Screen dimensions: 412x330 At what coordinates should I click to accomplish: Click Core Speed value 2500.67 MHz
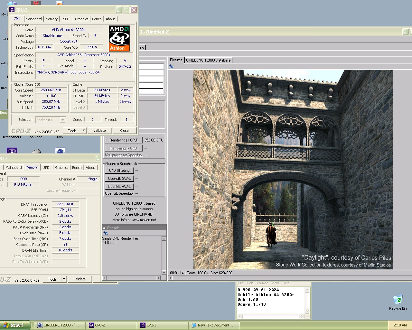[x=51, y=90]
